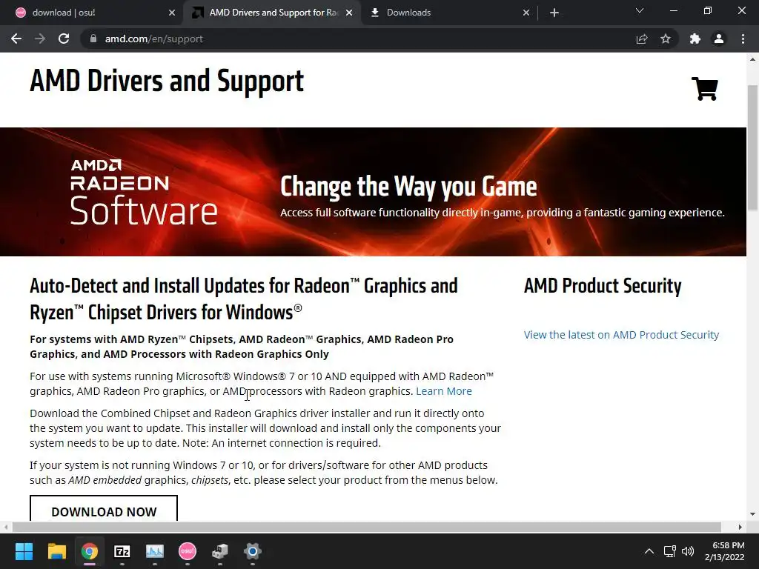Open the Learn More link
This screenshot has width=759, height=569.
click(x=444, y=391)
